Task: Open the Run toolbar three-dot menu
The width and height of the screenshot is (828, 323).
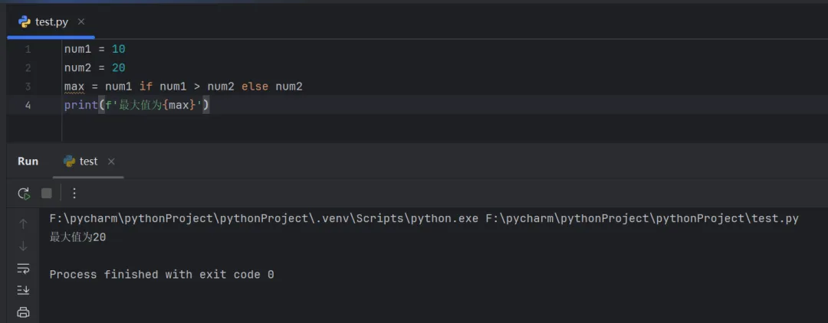Action: (74, 193)
